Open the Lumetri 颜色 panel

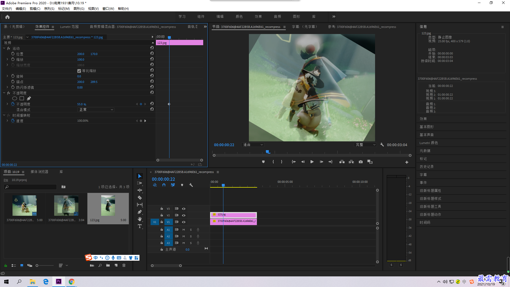point(429,143)
